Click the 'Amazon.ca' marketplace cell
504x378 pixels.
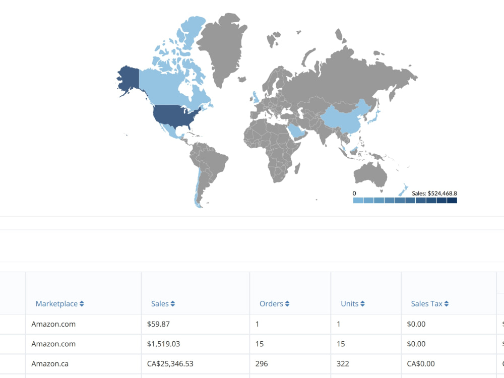pos(83,364)
